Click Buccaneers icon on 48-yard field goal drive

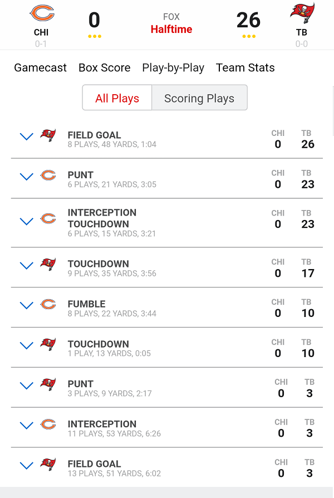48,135
